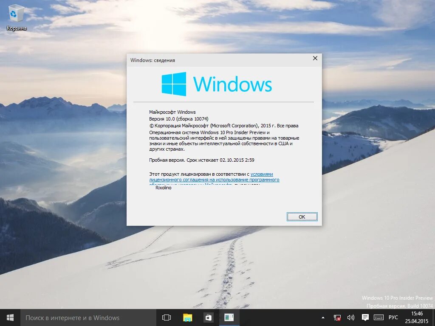The height and width of the screenshot is (326, 435).
Task: Open the touch keyboard tray icon
Action: pyautogui.click(x=379, y=318)
